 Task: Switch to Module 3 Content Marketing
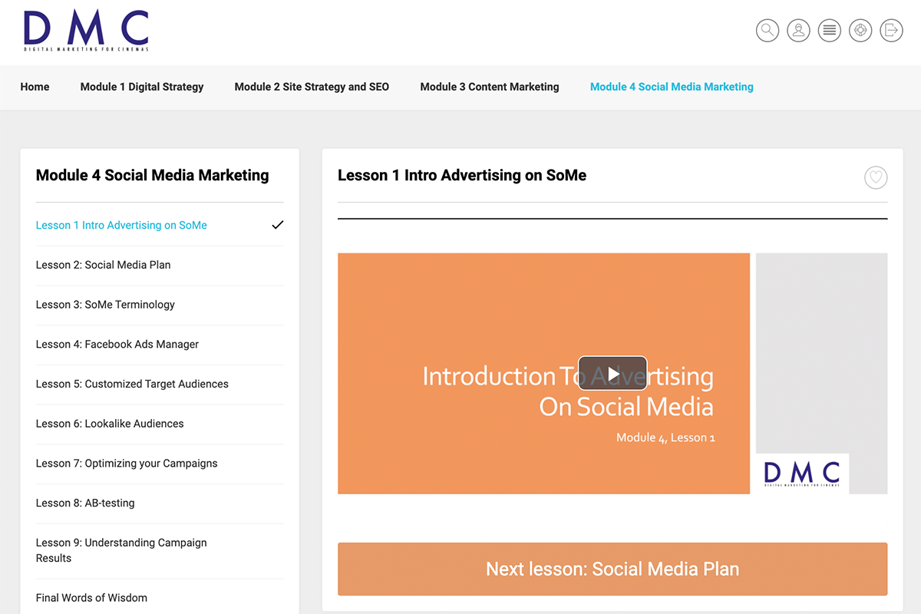[490, 87]
